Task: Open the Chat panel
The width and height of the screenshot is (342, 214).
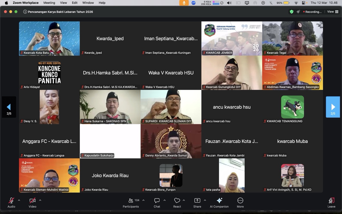Action: point(157,202)
